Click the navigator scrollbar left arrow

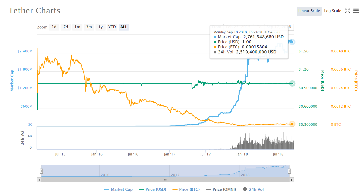[39, 180]
